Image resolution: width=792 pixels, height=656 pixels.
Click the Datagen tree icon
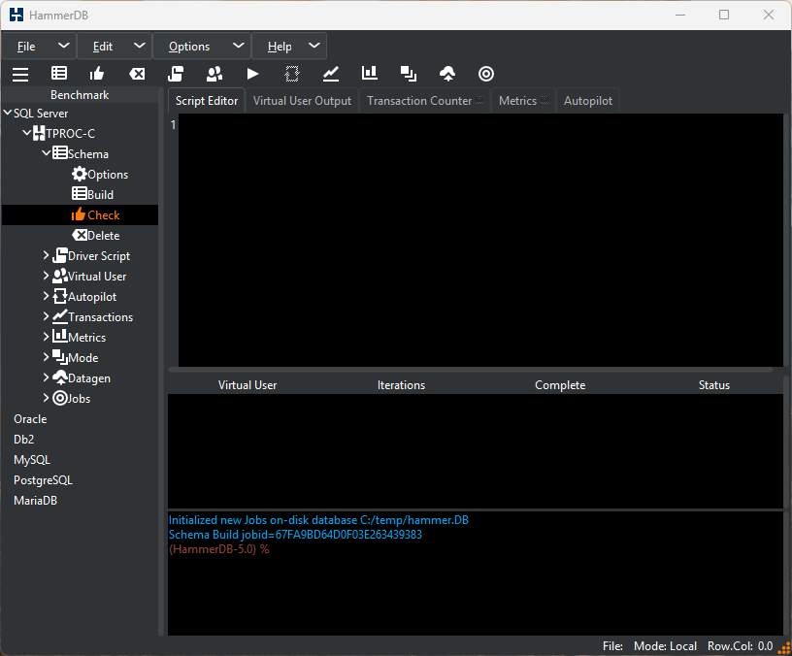click(x=60, y=377)
